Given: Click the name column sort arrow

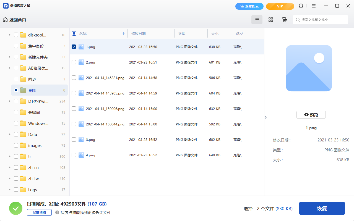Looking at the screenshot, I should (x=124, y=34).
